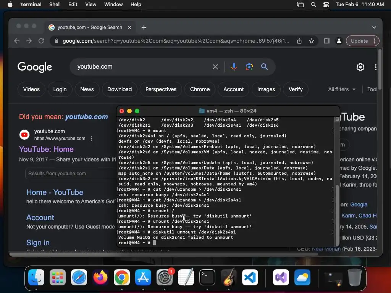The width and height of the screenshot is (391, 293).
Task: Select the youtube,com - Google Search tab
Action: (90, 27)
